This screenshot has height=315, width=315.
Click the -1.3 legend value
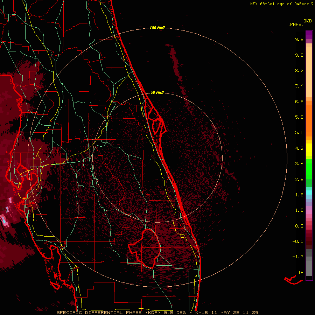tap(298, 257)
